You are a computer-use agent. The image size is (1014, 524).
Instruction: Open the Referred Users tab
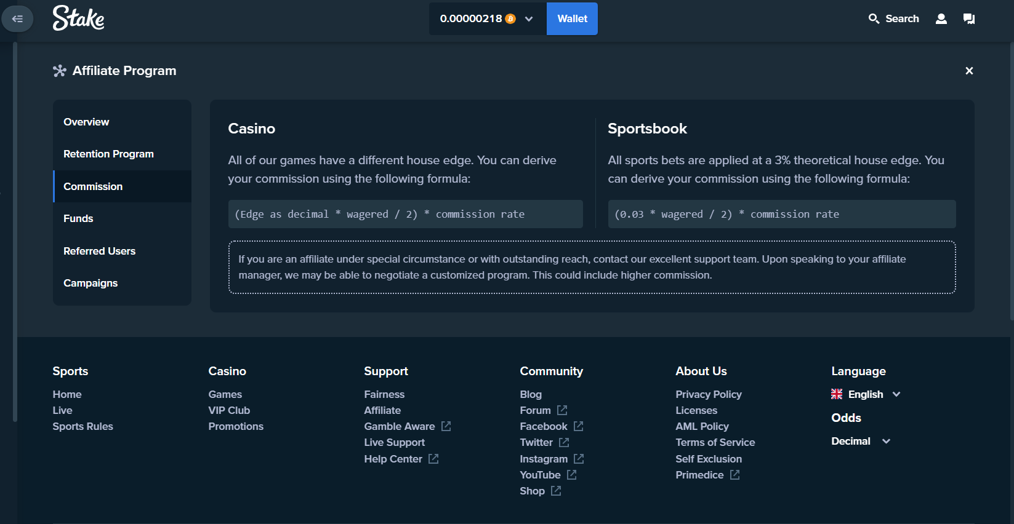point(99,251)
